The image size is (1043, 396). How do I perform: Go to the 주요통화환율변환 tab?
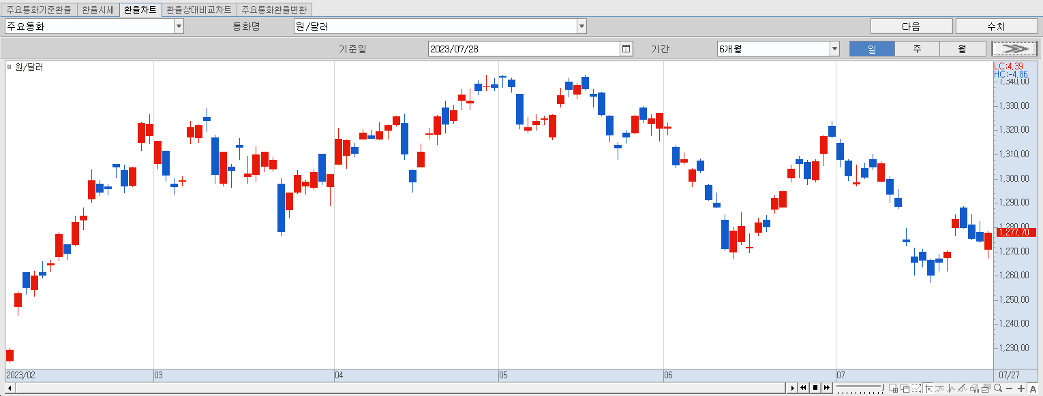click(275, 10)
